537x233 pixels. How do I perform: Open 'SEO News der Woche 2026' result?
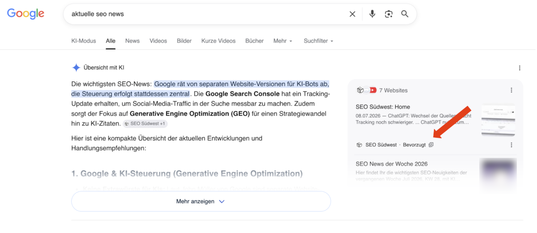392,164
